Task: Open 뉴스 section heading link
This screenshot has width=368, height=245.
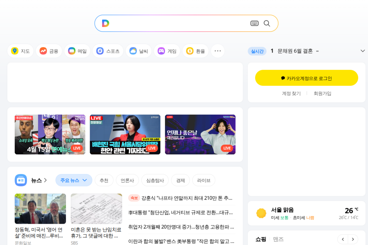Action: [x=39, y=180]
